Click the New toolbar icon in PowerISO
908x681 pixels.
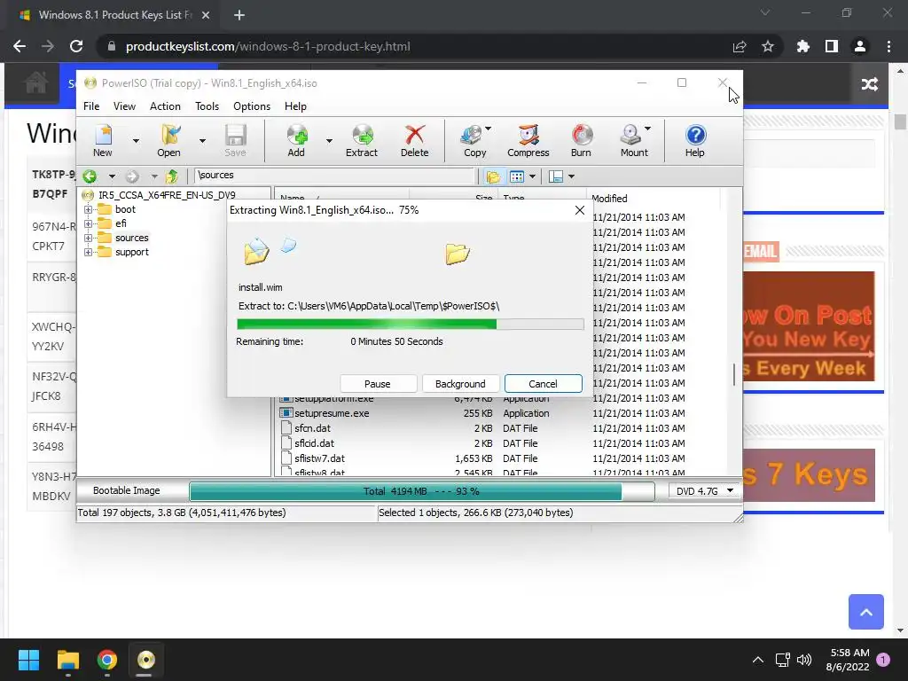click(x=103, y=140)
